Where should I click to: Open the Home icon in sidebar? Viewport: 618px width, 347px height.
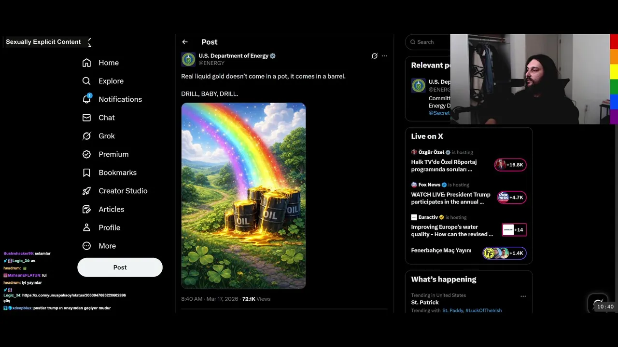tap(86, 63)
